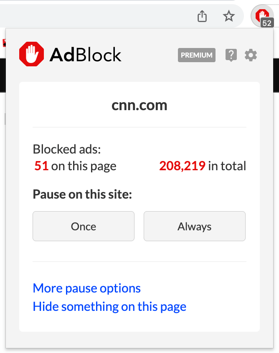Viewport: 279px width, 353px height.
Task: Open the browser share menu
Action: click(202, 16)
